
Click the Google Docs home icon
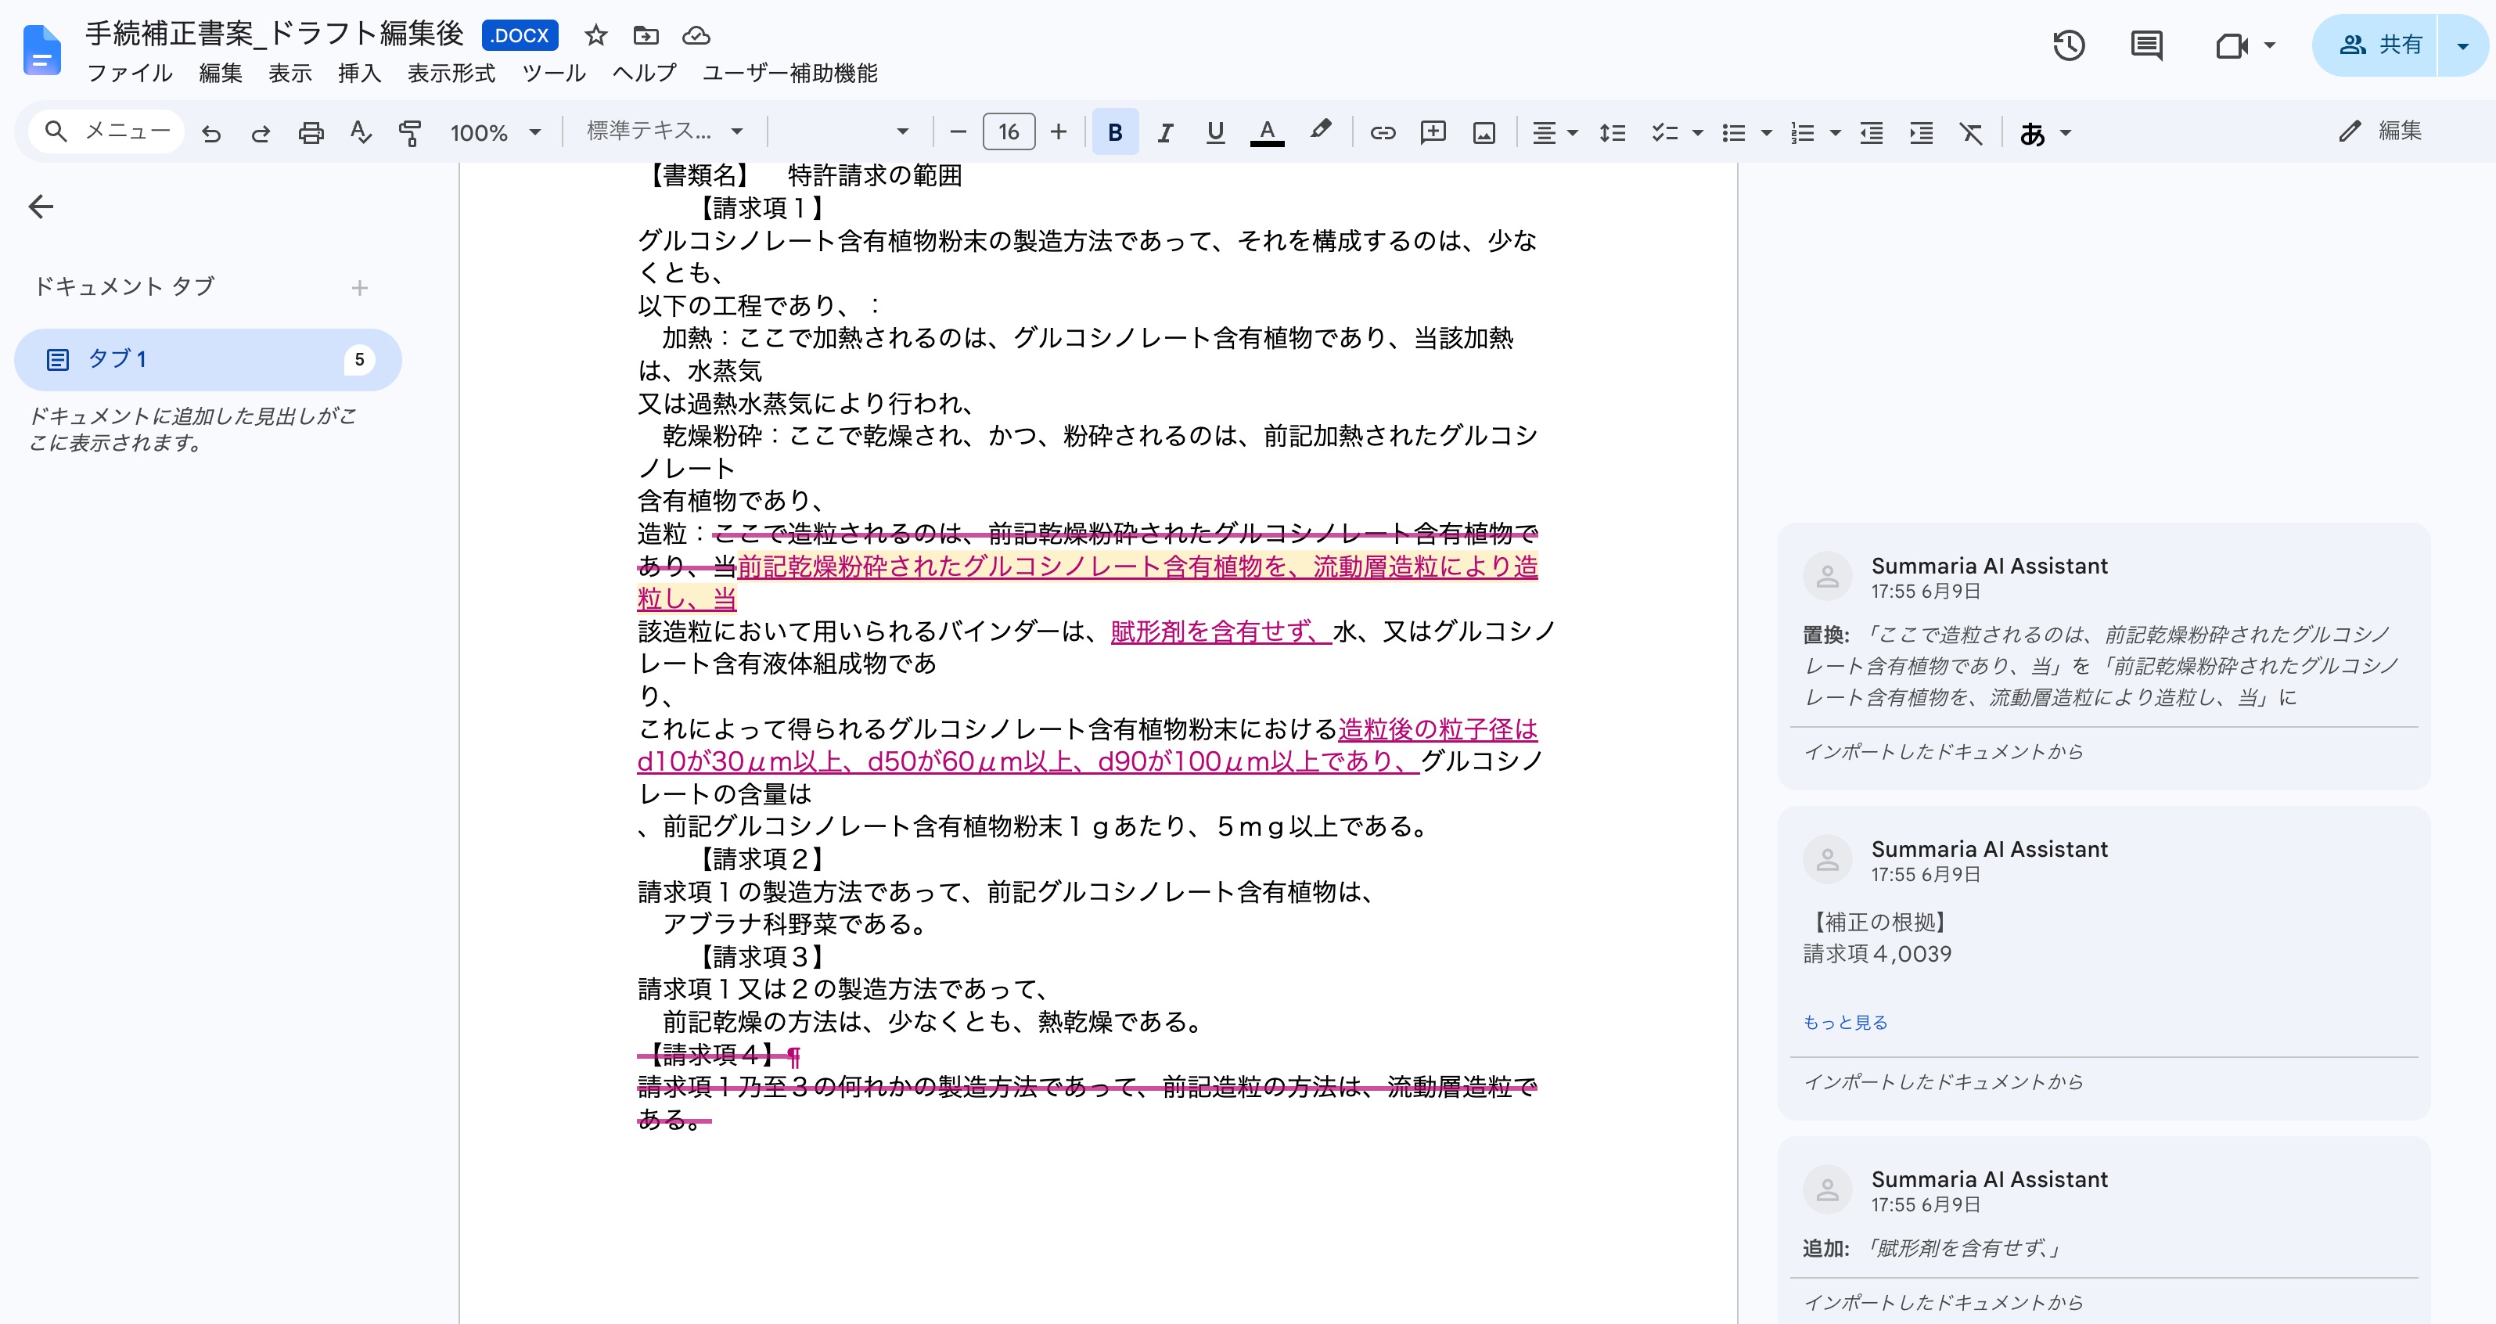click(x=41, y=50)
